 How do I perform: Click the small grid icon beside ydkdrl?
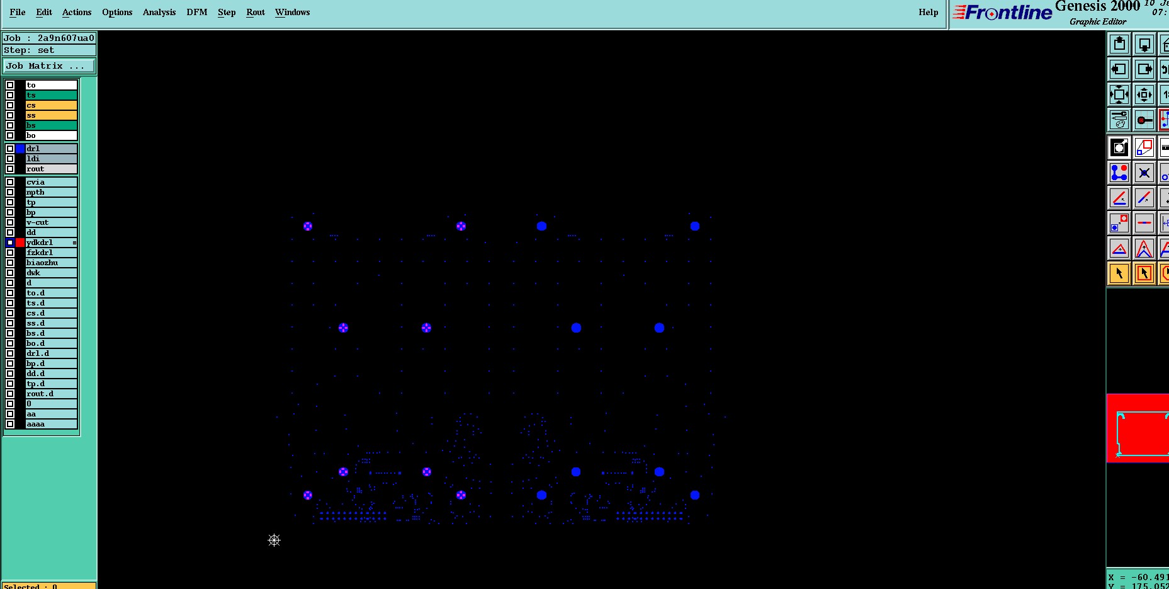74,243
